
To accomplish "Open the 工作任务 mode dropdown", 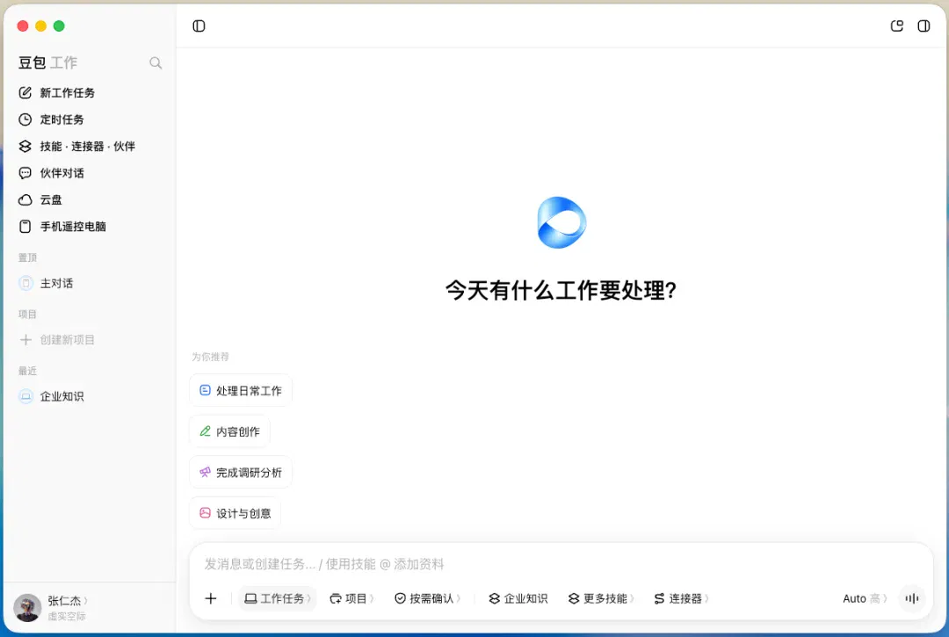I will (x=277, y=598).
